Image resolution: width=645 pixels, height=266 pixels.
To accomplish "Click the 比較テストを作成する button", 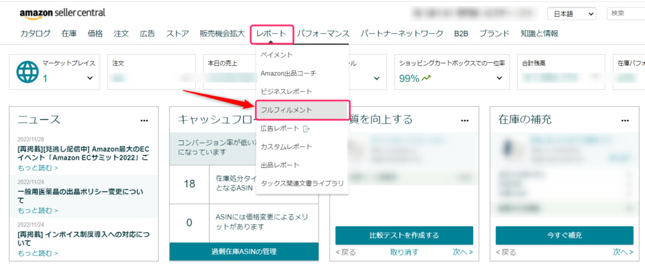I will point(404,236).
